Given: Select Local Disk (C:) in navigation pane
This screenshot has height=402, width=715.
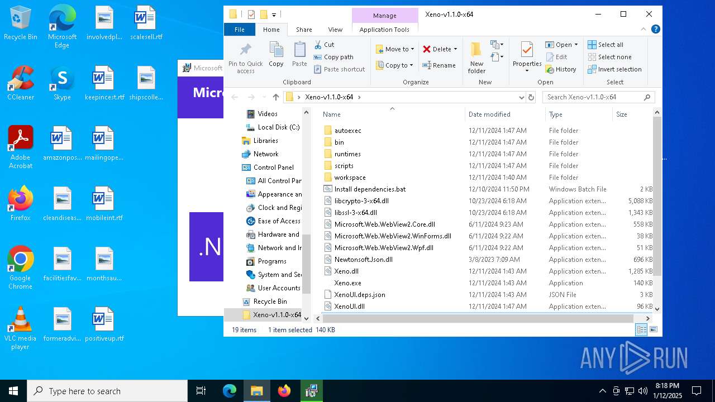Looking at the screenshot, I should [279, 127].
